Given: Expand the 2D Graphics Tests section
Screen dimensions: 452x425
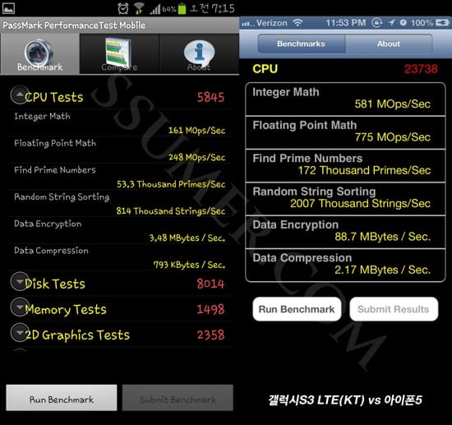Looking at the screenshot, I should pyautogui.click(x=20, y=332).
